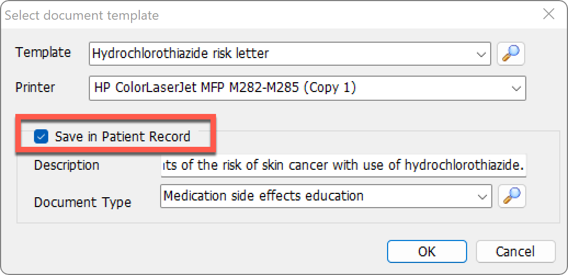Click the HP ColorLaserJet MFP printer field
This screenshot has width=568, height=275.
[307, 88]
